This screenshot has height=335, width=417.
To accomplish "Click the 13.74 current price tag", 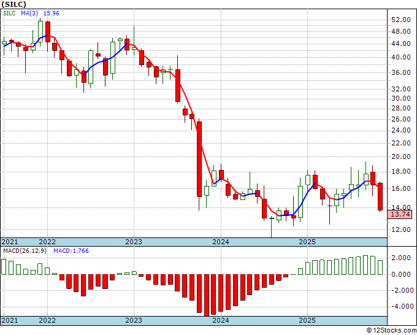I will (401, 214).
